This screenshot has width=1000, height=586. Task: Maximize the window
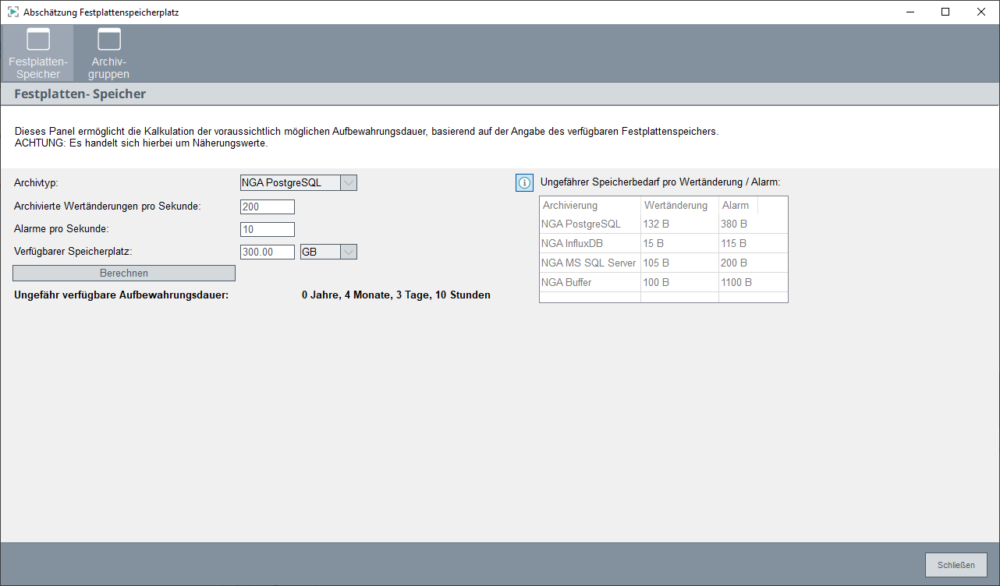(945, 12)
